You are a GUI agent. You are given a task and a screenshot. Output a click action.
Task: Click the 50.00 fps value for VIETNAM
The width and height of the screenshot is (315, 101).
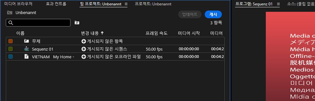point(154,57)
